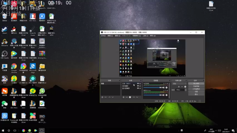Screen dimensions: 237x133
Task: Open the Tools menu in OBS
Action: 145,36
